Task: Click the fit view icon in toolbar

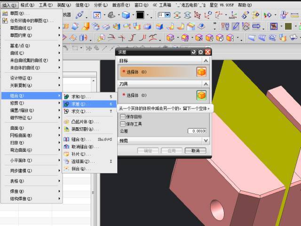Action: [97, 15]
